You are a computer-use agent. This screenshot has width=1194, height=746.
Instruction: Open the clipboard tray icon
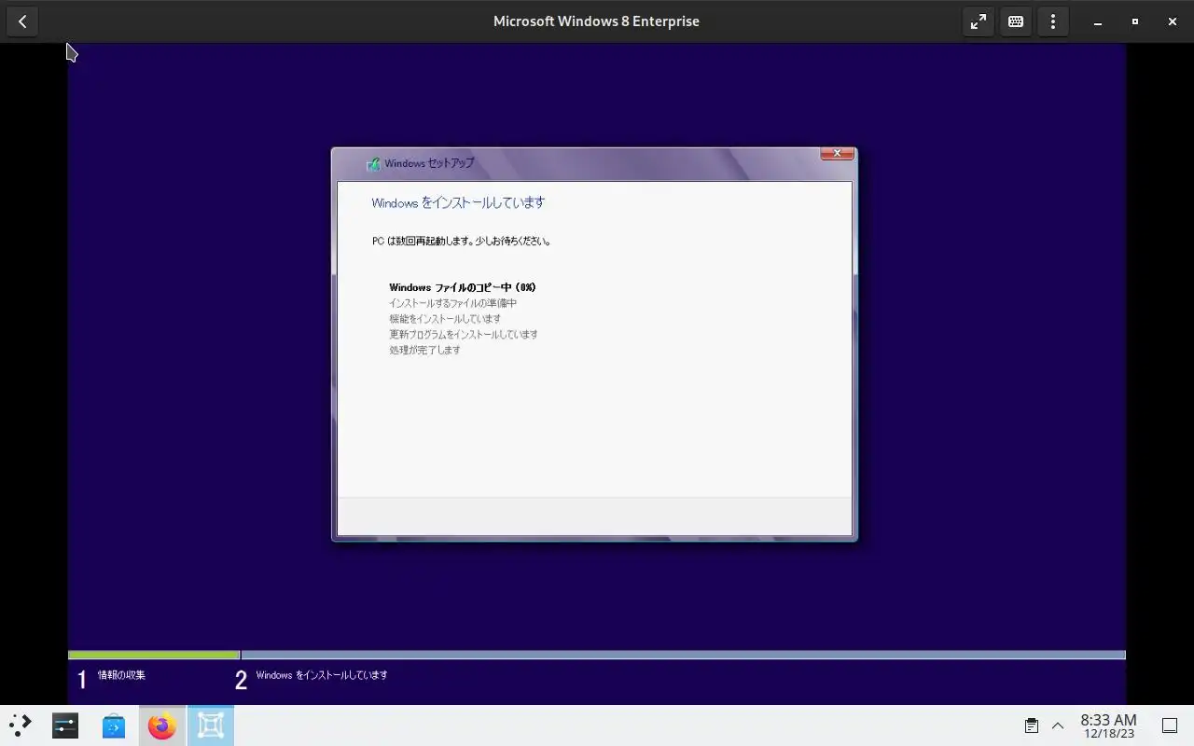pyautogui.click(x=1032, y=725)
